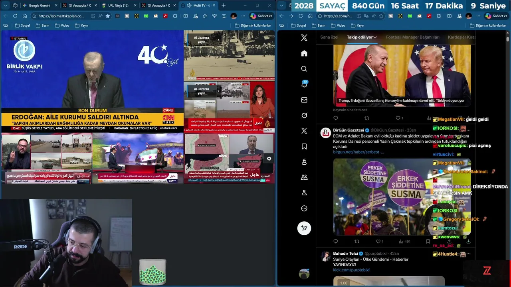This screenshot has height=287, width=511.
Task: Switch to Multi TV tab
Action: [x=198, y=6]
